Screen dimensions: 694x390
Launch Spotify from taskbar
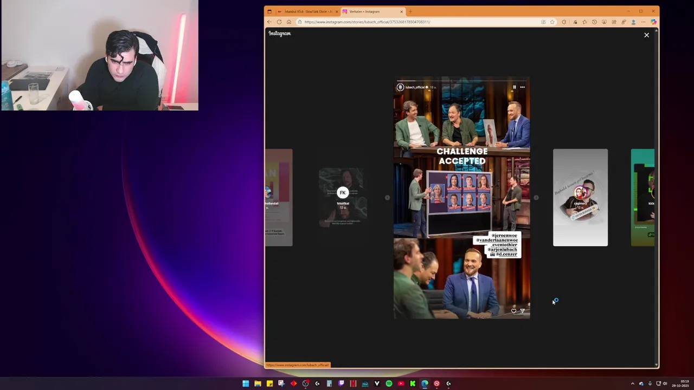click(389, 383)
